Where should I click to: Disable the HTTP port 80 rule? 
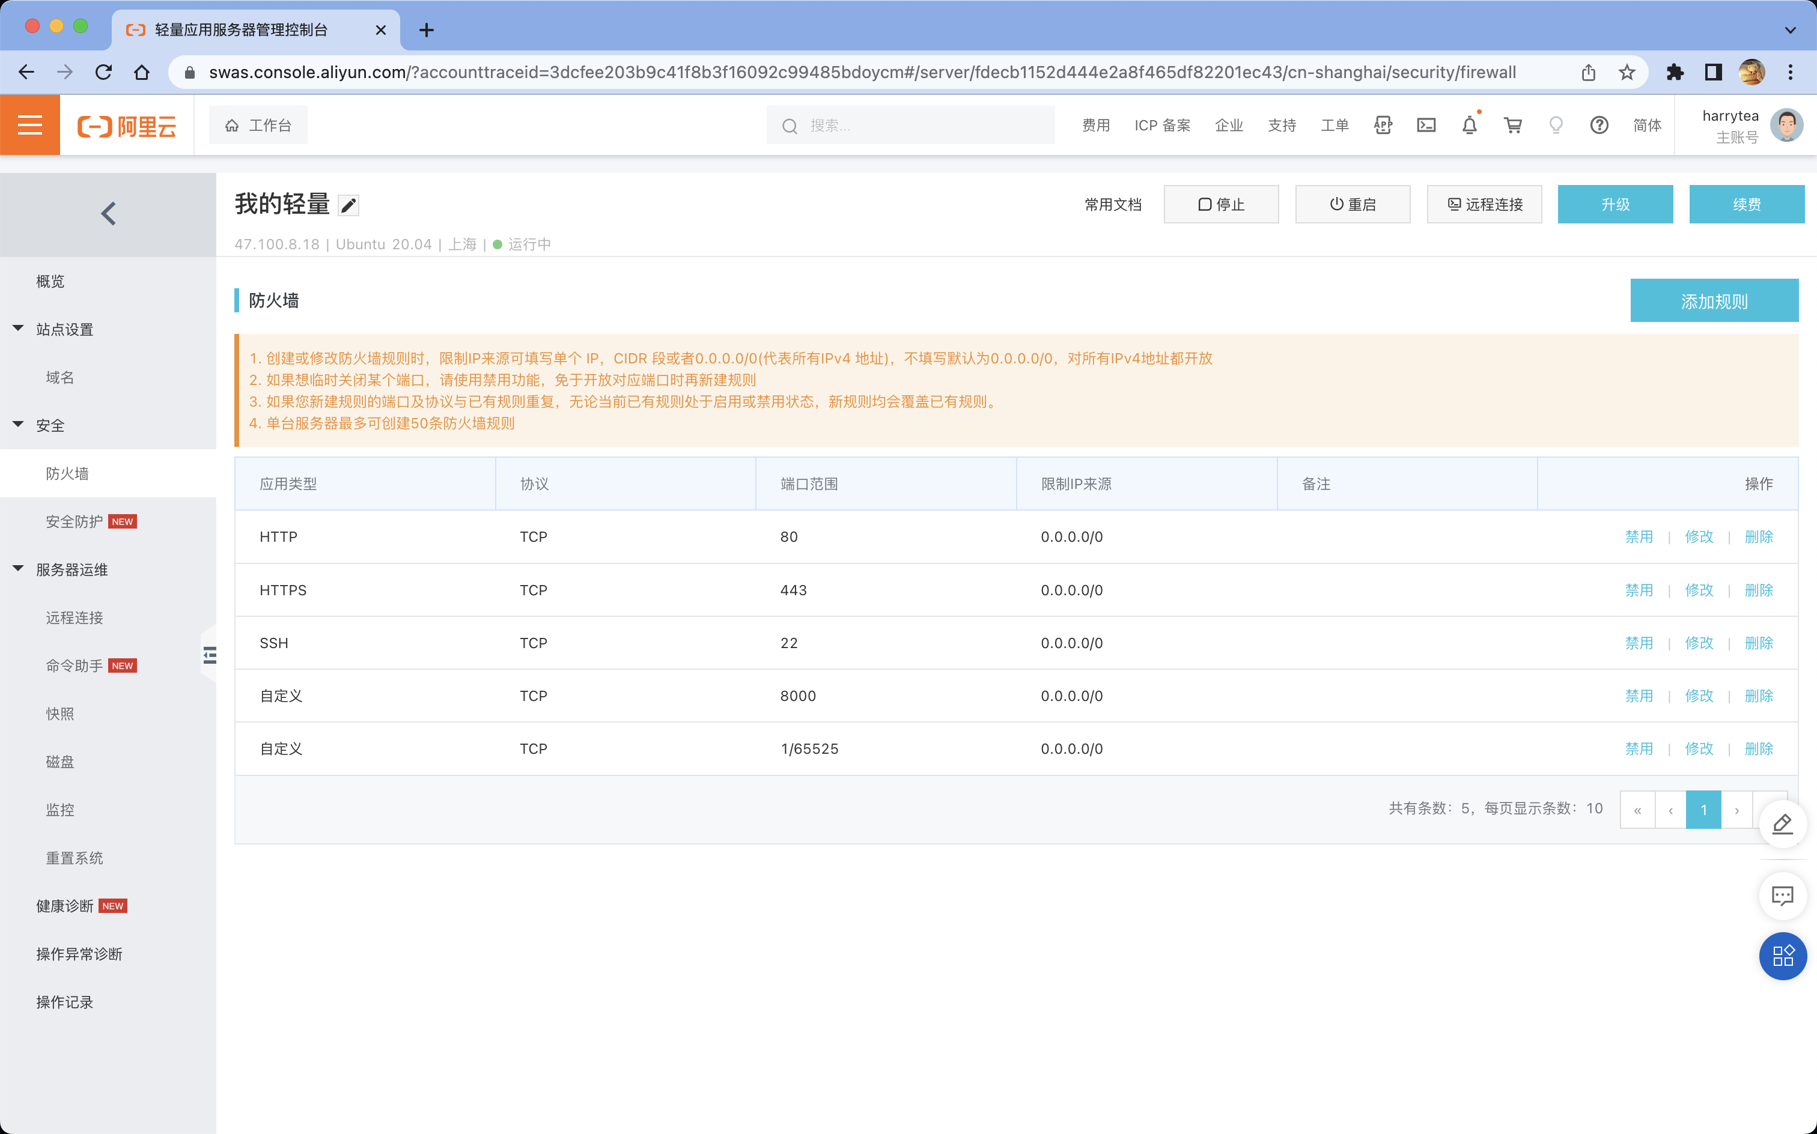point(1639,537)
